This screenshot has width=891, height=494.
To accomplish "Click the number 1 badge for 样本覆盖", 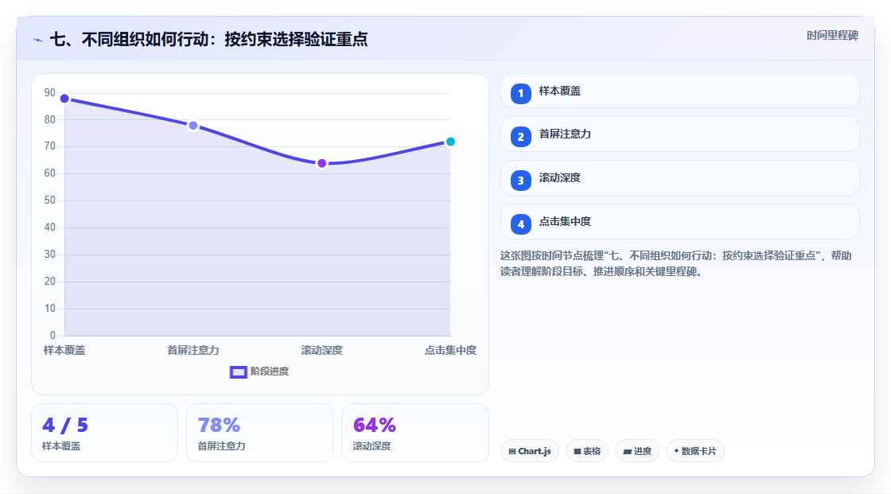I will (520, 93).
